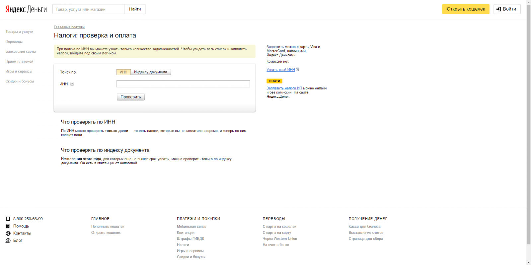Open Товары и услуги sidebar section

pos(19,32)
